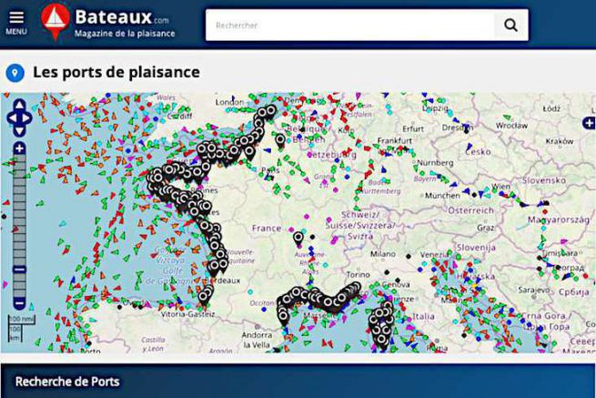Click the blue location pin icon
The height and width of the screenshot is (398, 596).
coord(15,72)
